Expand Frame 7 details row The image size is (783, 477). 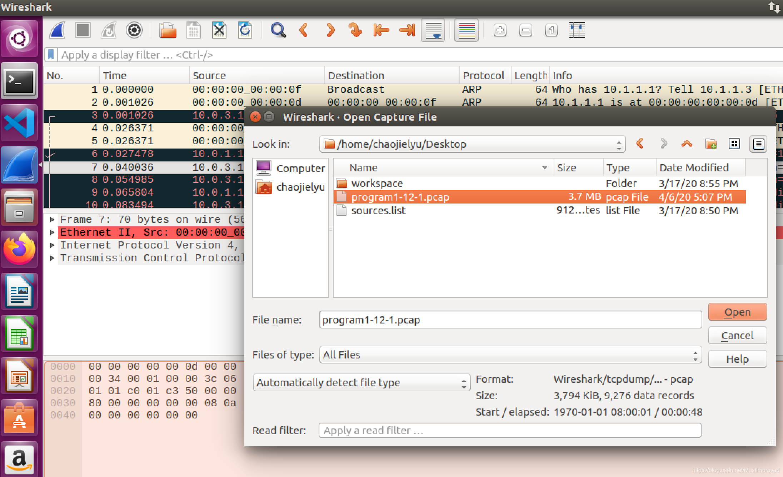pyautogui.click(x=52, y=219)
